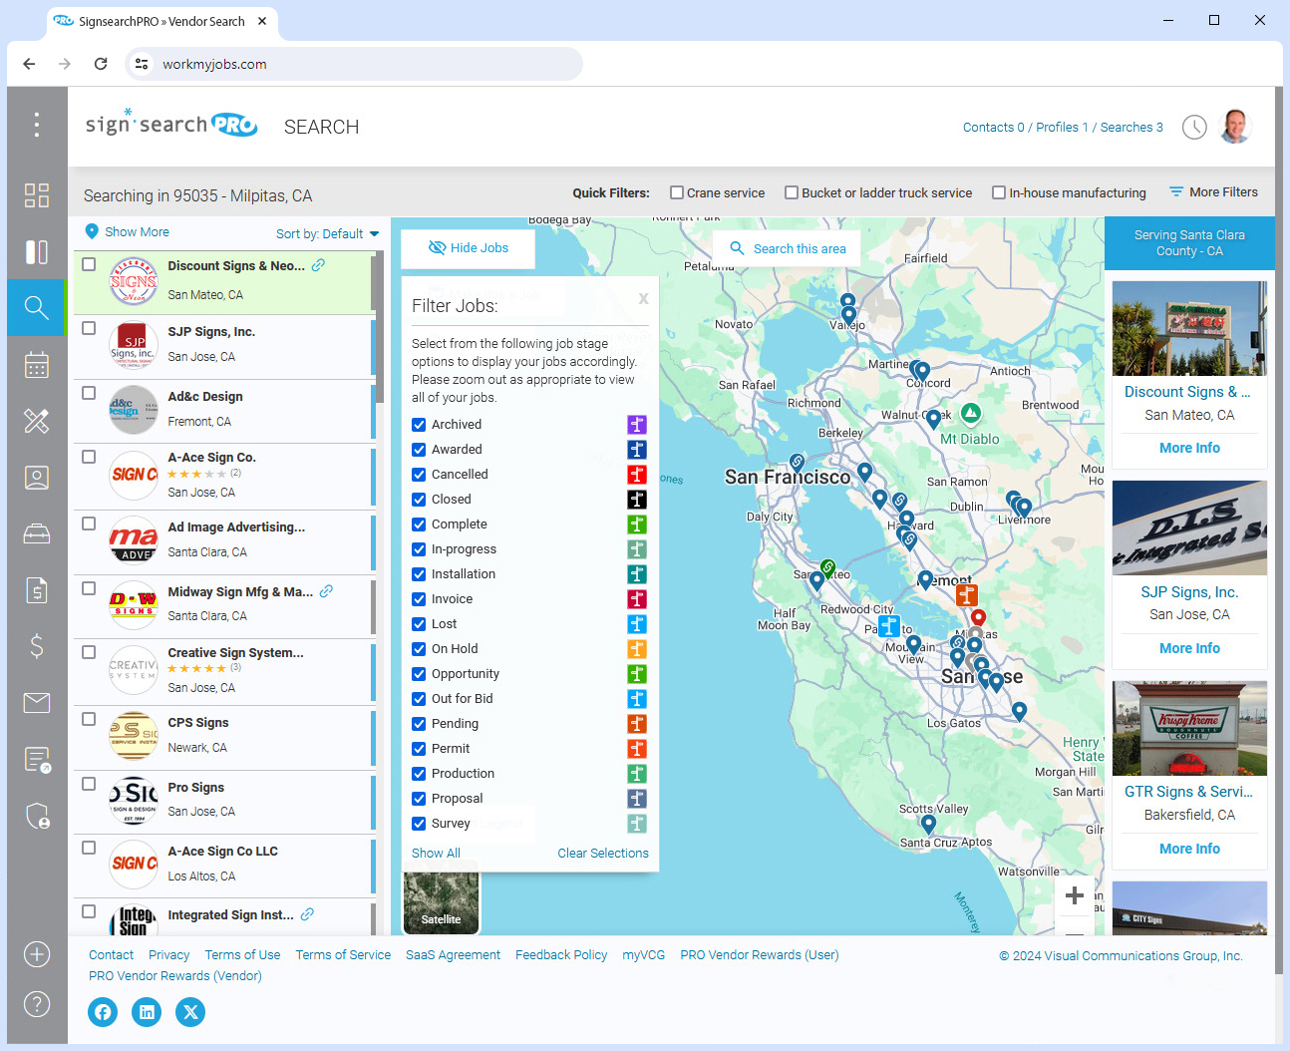
Task: Enable the Crane service quick filter
Action: click(677, 192)
